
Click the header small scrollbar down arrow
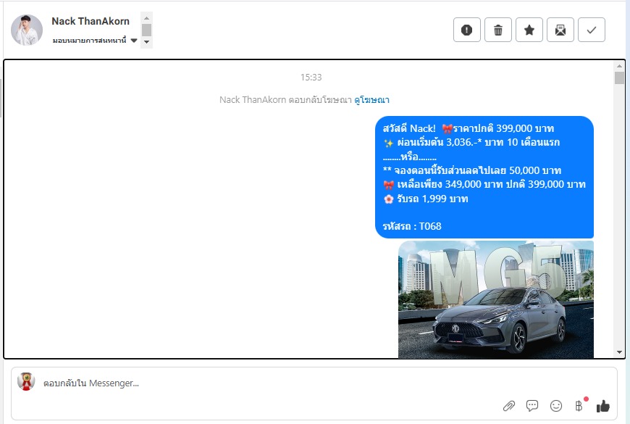[x=147, y=42]
